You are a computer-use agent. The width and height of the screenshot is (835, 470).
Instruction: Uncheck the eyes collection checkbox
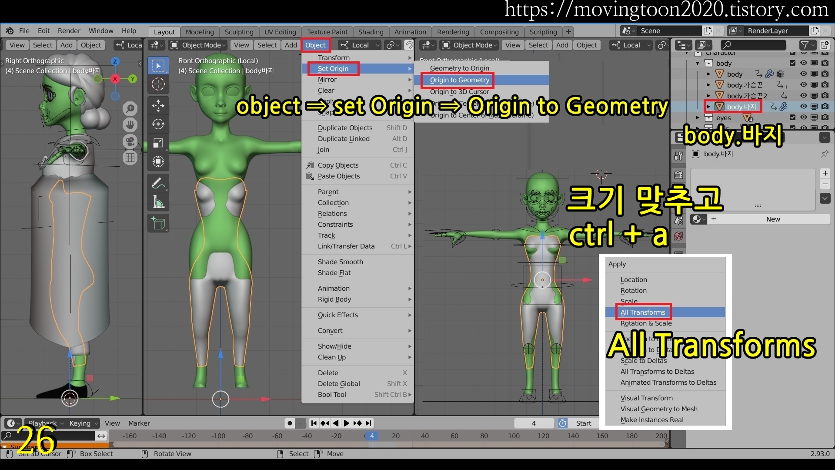click(x=792, y=117)
